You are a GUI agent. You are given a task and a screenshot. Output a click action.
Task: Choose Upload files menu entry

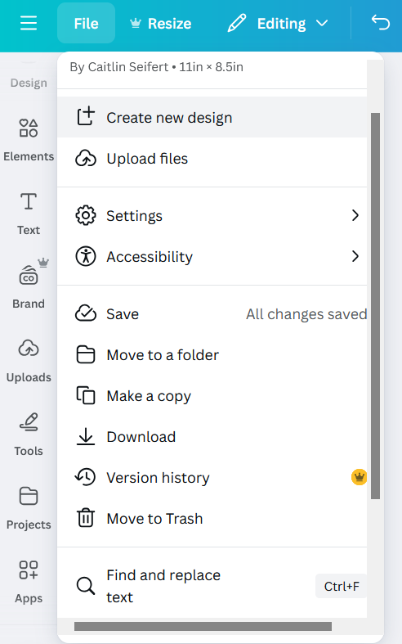click(212, 159)
